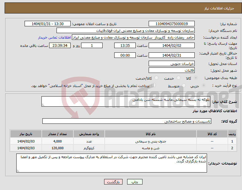Click the quantity cell 120,000

[57, 148]
